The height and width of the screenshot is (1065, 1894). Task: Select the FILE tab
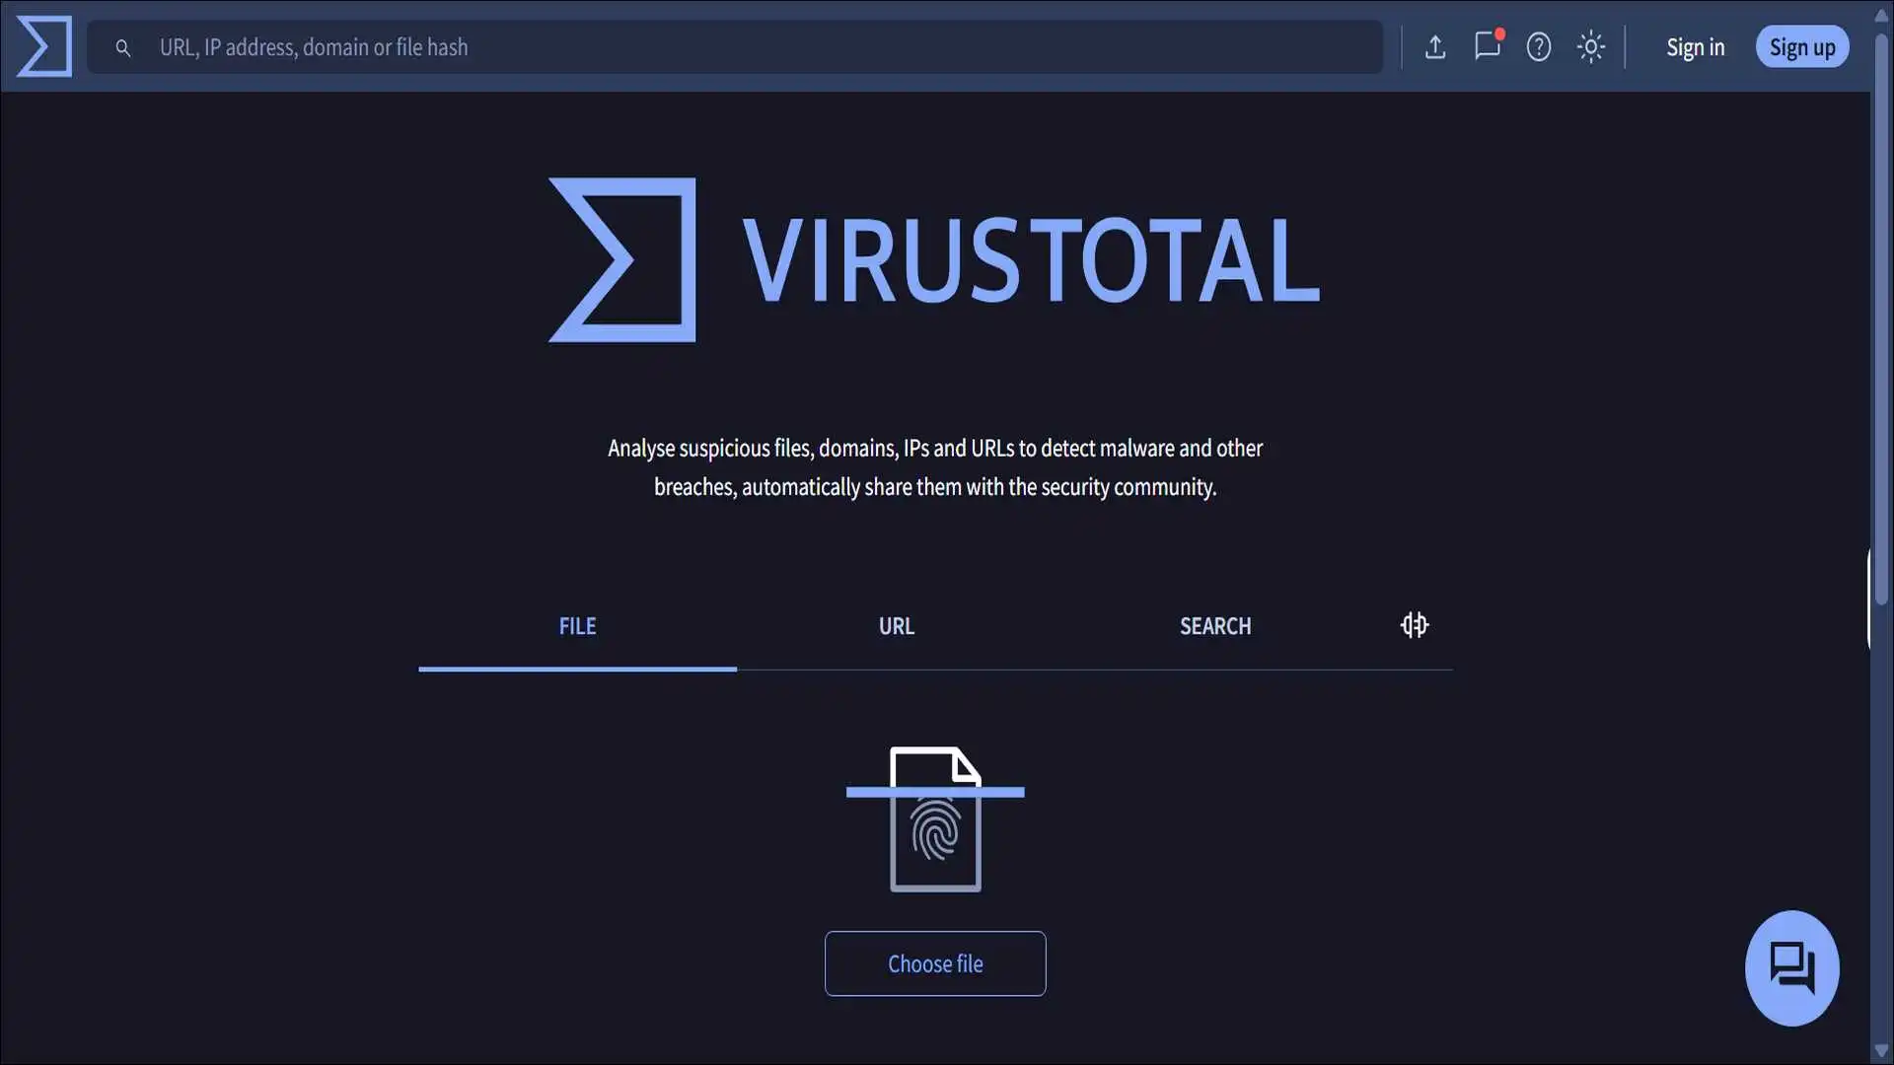point(577,626)
